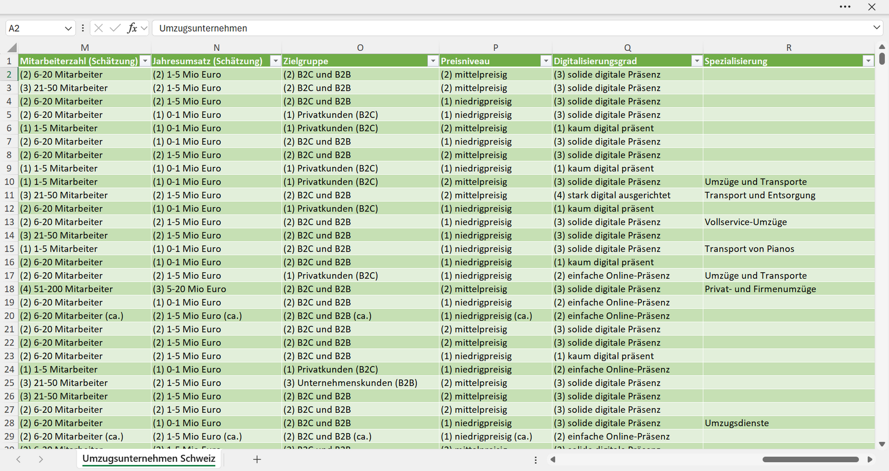Select '(1) kaum digital präsent' in row 6
The height and width of the screenshot is (471, 889).
point(627,128)
